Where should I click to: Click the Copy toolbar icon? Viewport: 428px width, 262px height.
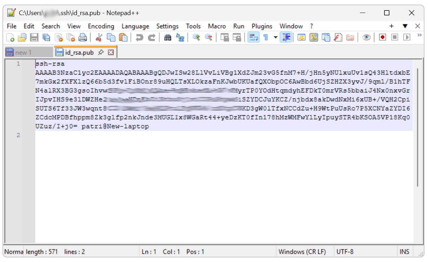pos(111,37)
